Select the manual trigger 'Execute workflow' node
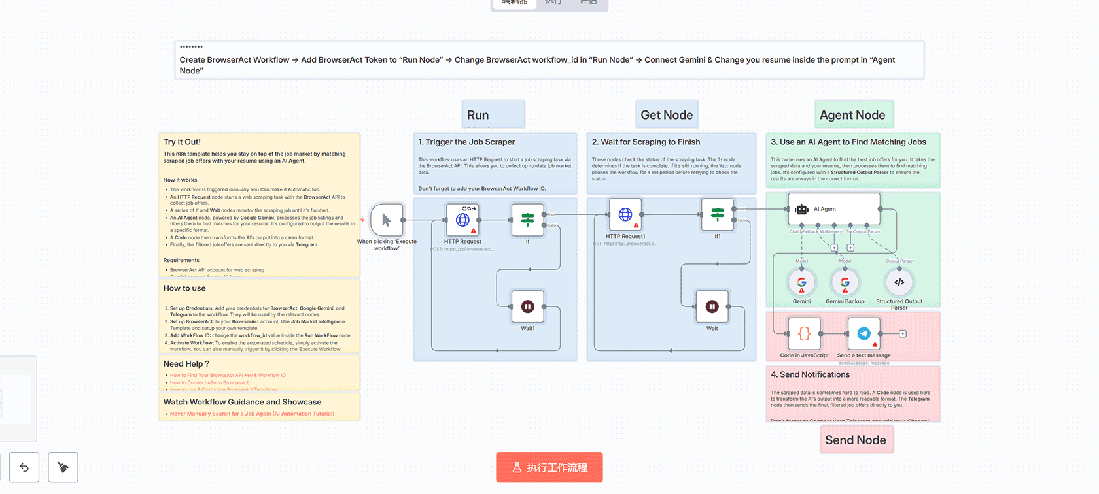1099x494 pixels. pyautogui.click(x=387, y=220)
